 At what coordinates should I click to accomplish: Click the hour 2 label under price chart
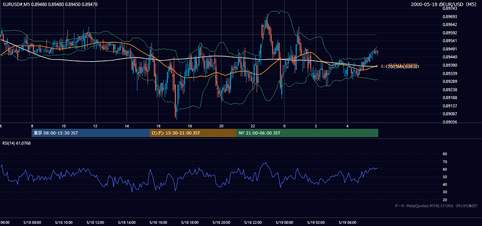(316, 126)
